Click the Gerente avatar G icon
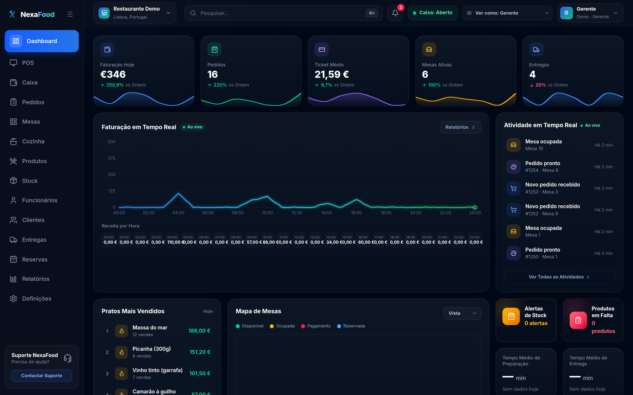Screen dimensions: 633x395 click(x=566, y=13)
